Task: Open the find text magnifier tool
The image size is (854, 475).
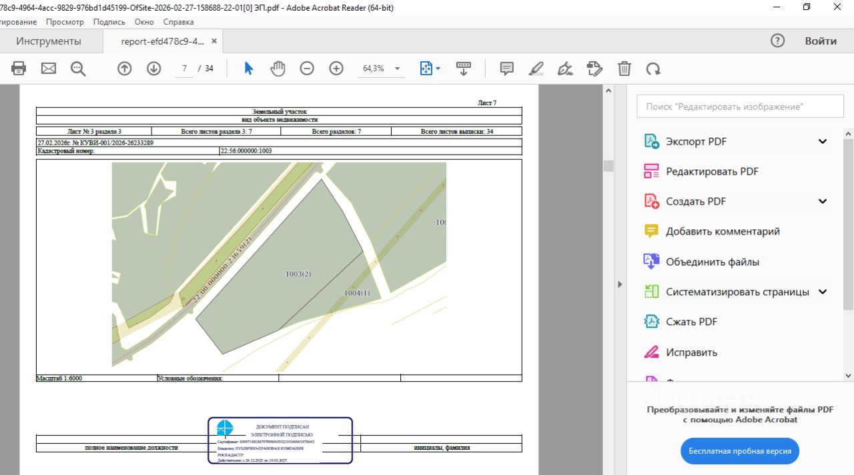Action: coord(78,68)
